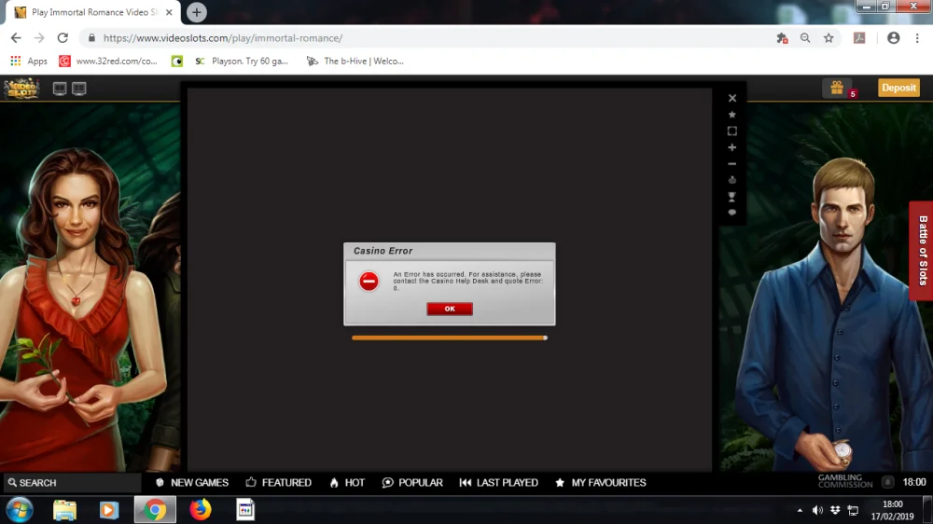This screenshot has height=524, width=933.
Task: Open the www.32red.com bookmark
Action: click(x=108, y=61)
